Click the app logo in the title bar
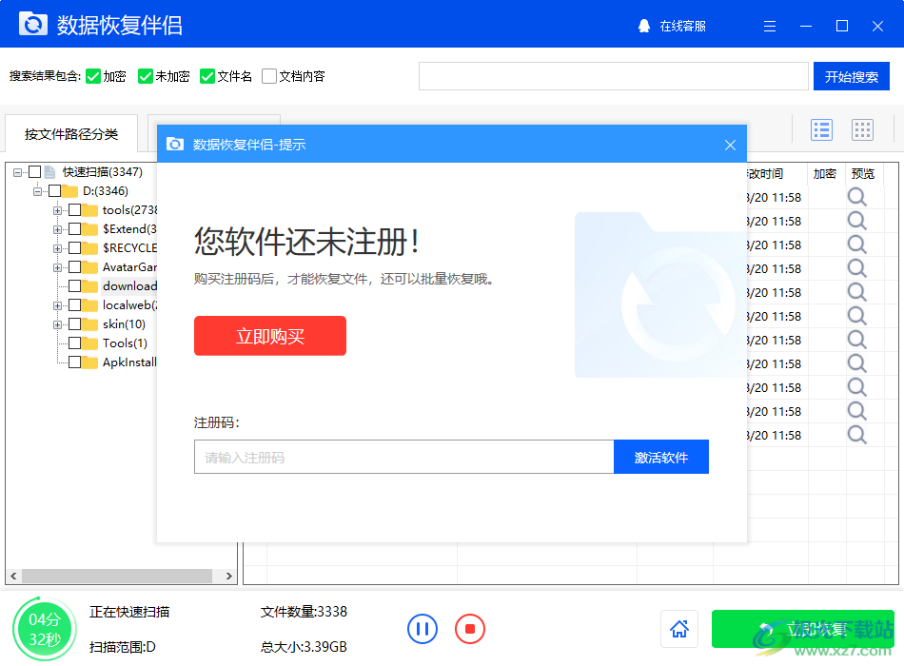This screenshot has width=904, height=666. coord(33,23)
